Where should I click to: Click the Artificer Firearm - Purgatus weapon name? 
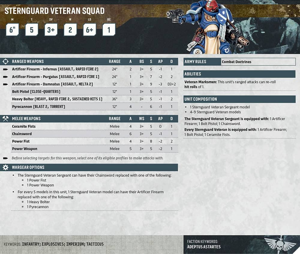(35, 77)
